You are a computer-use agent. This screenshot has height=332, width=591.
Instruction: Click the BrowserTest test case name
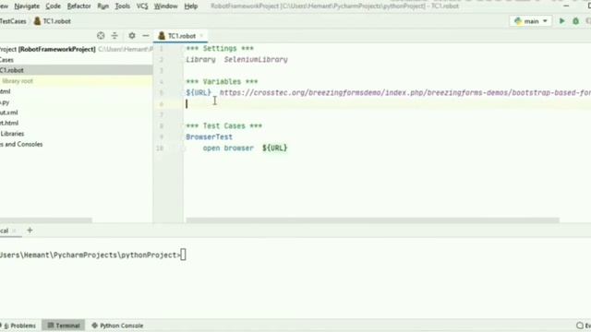point(210,137)
